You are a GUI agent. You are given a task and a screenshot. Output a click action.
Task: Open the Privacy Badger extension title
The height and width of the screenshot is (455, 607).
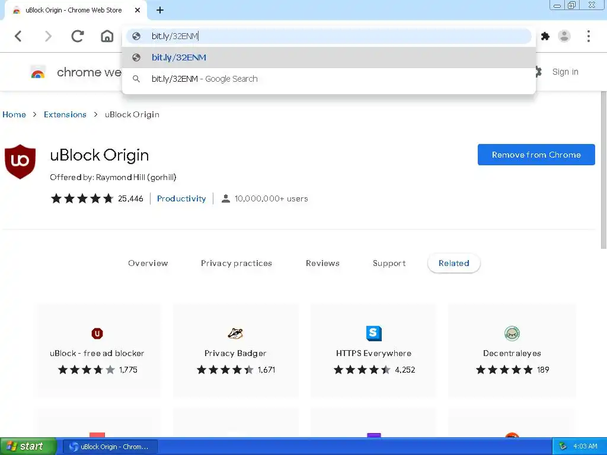tap(235, 353)
